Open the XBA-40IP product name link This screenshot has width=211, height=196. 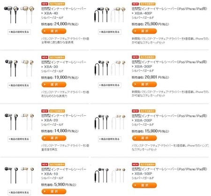coord(143,13)
